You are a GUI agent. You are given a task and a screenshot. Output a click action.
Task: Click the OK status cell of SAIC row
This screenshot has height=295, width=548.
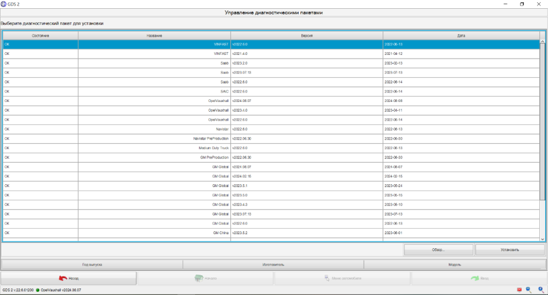point(41,92)
